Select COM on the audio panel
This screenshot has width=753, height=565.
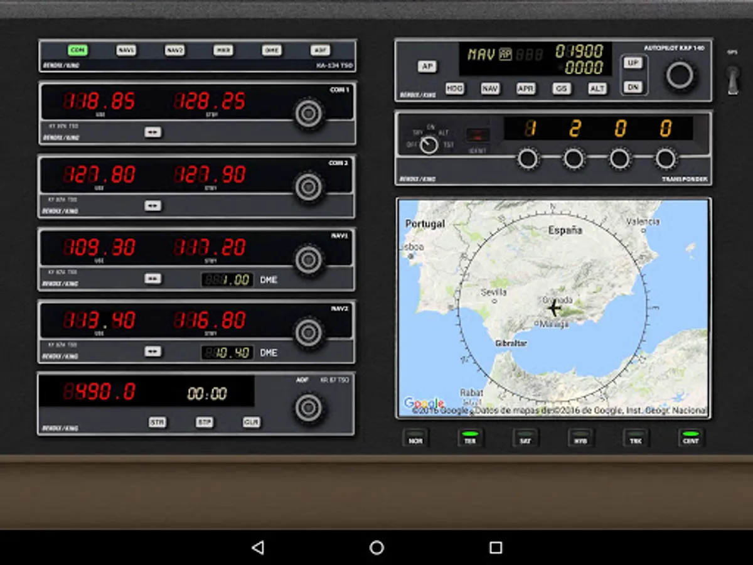click(x=77, y=50)
